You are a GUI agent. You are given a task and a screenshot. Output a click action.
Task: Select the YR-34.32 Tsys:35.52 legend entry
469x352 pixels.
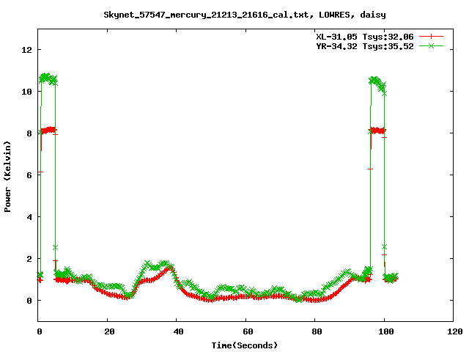point(365,46)
